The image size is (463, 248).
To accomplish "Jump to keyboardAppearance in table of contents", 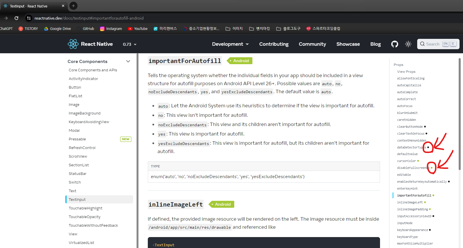I will click(413, 230).
